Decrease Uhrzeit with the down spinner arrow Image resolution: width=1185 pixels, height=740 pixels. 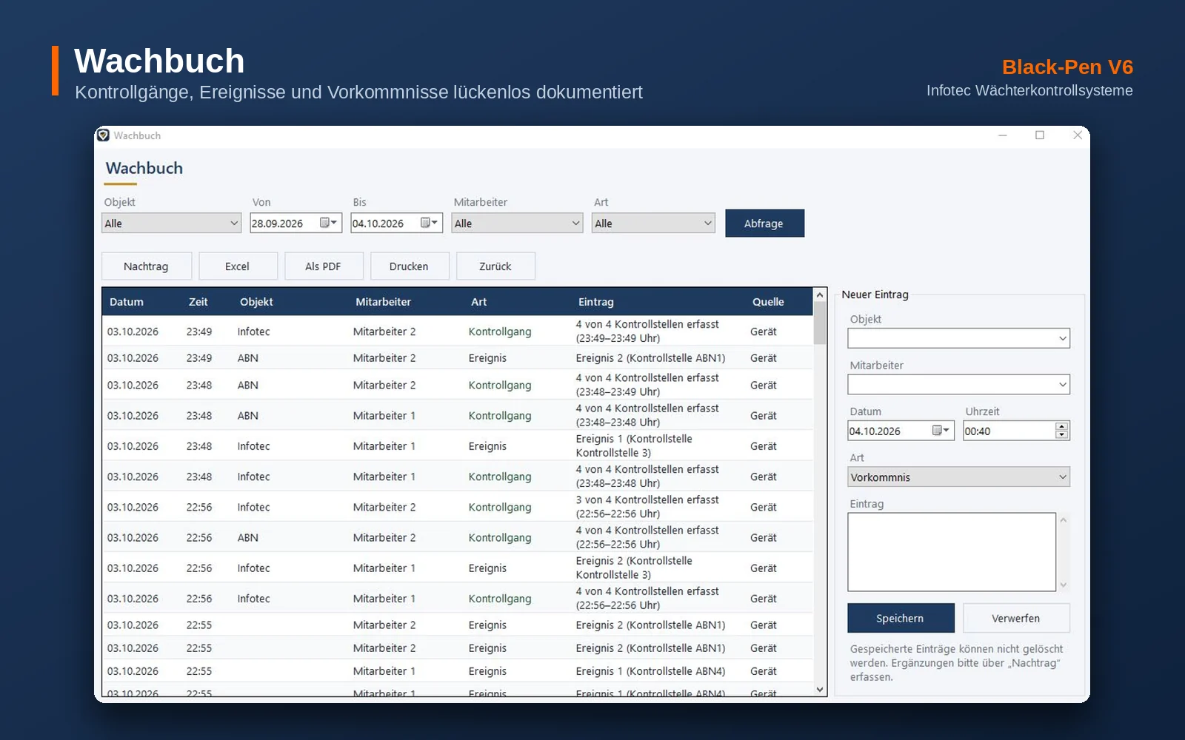pyautogui.click(x=1062, y=435)
